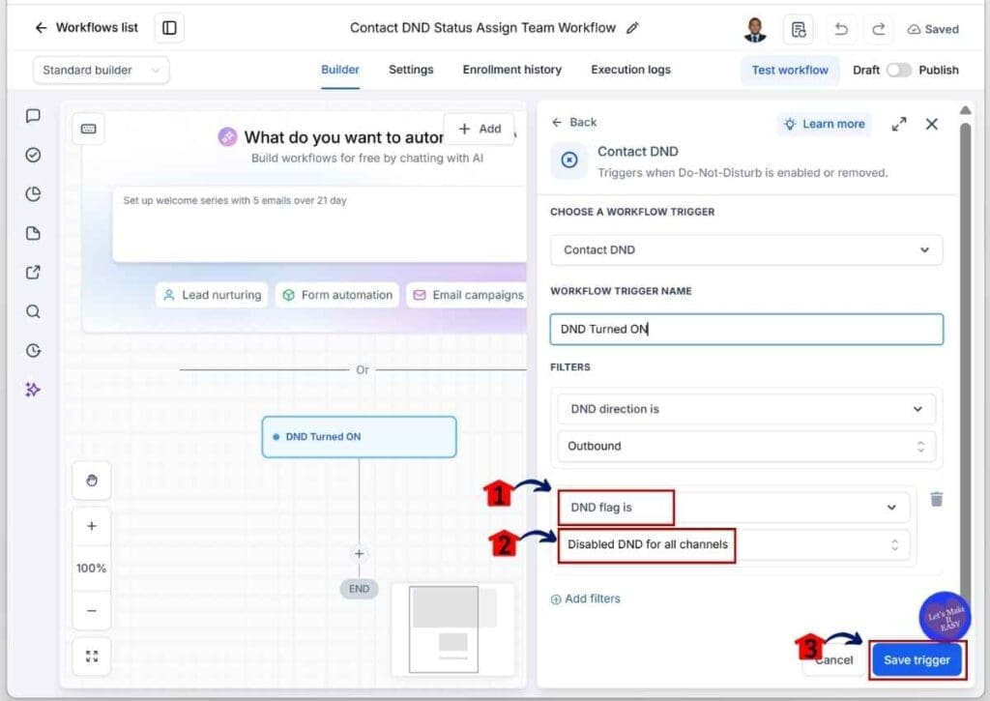Switch to the Builder tab
Viewport: 990px width, 701px height.
pyautogui.click(x=339, y=70)
